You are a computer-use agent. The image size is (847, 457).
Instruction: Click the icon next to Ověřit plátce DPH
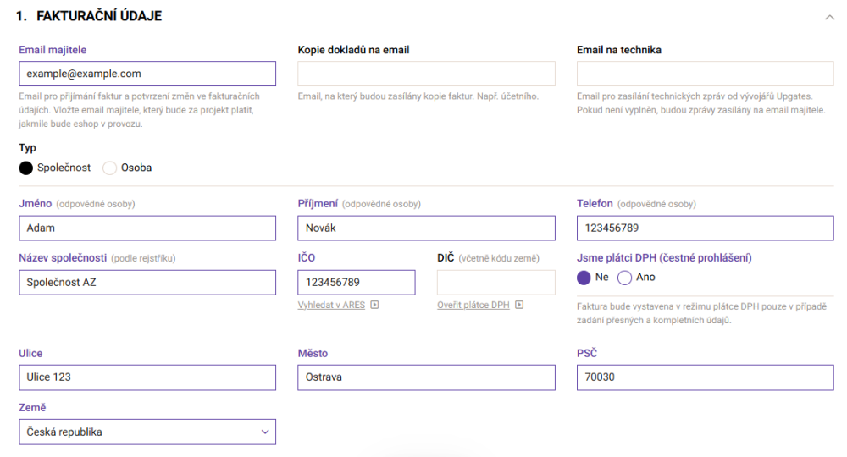(x=519, y=305)
